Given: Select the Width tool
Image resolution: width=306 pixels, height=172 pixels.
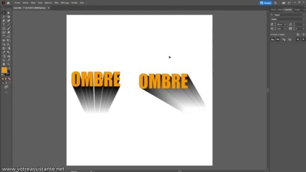Looking at the screenshot, I should [4, 40].
